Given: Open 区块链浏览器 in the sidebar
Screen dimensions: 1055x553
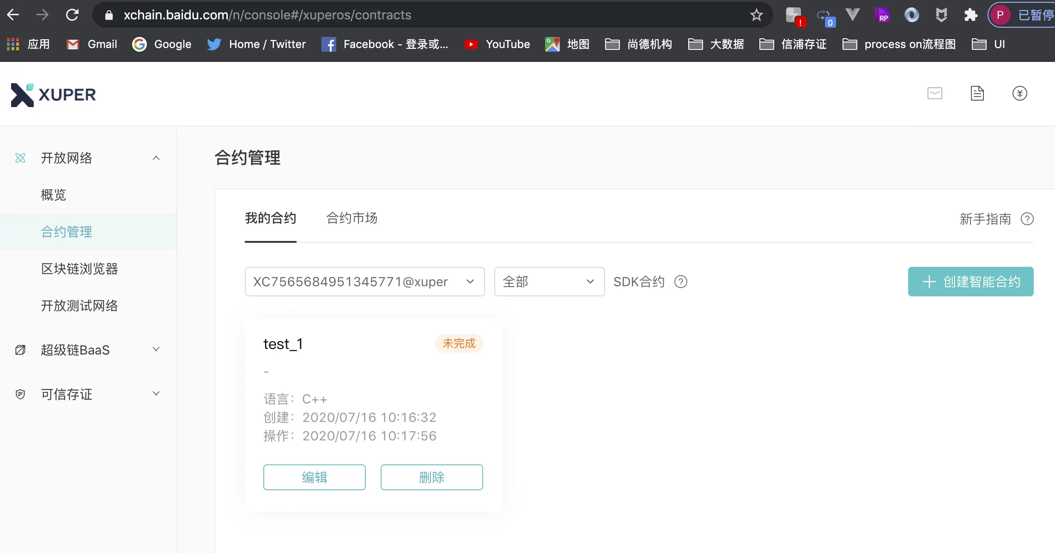Looking at the screenshot, I should click(x=79, y=269).
